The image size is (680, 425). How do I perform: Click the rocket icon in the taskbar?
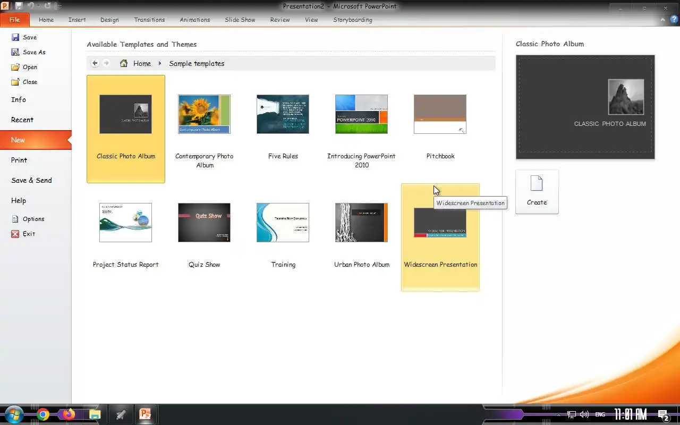coord(121,414)
